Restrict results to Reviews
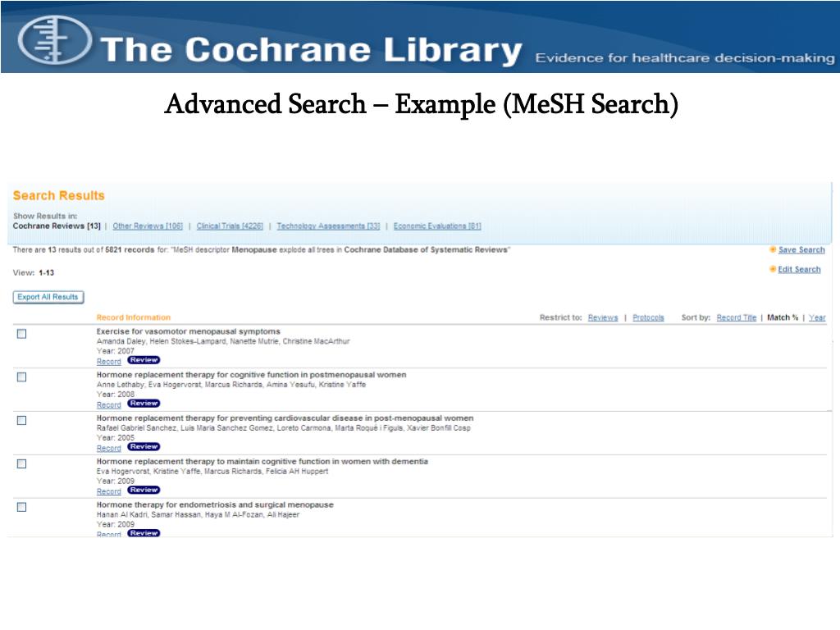The height and width of the screenshot is (630, 840). point(603,317)
